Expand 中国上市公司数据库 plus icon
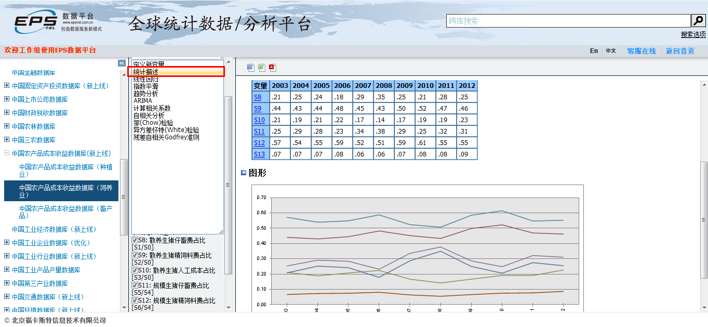708x327 pixels. tap(7, 99)
